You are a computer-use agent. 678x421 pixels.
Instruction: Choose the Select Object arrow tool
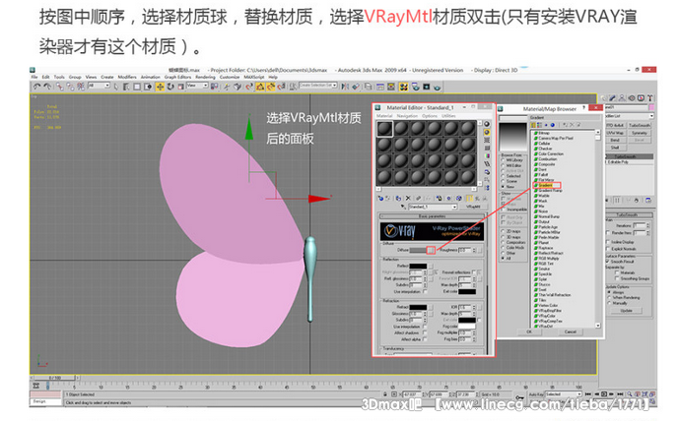pos(116,87)
